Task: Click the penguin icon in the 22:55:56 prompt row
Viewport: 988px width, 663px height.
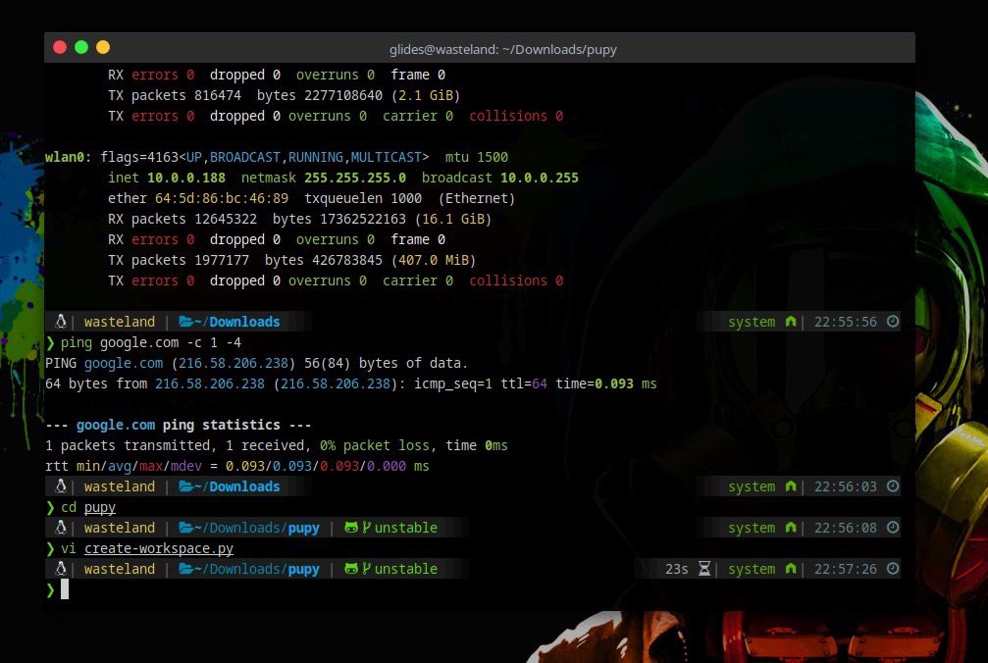Action: point(61,321)
